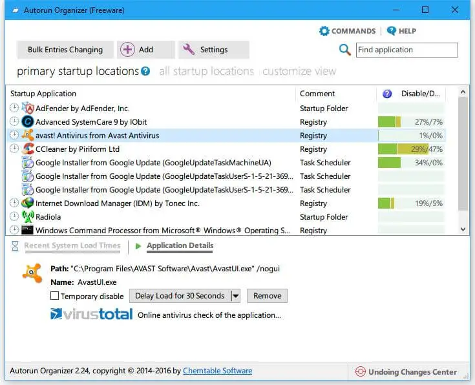Open the customize view tab
Viewport: 475px width, 385px height.
[x=299, y=71]
